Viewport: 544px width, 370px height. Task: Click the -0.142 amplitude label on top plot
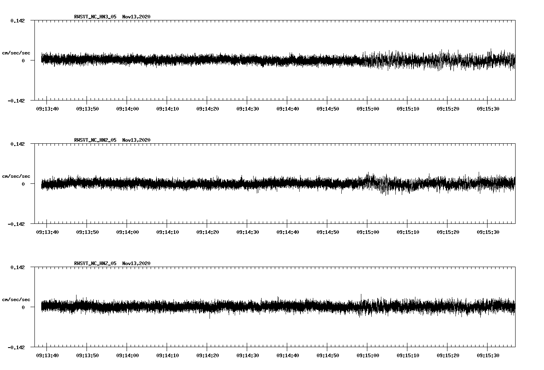[x=16, y=101]
